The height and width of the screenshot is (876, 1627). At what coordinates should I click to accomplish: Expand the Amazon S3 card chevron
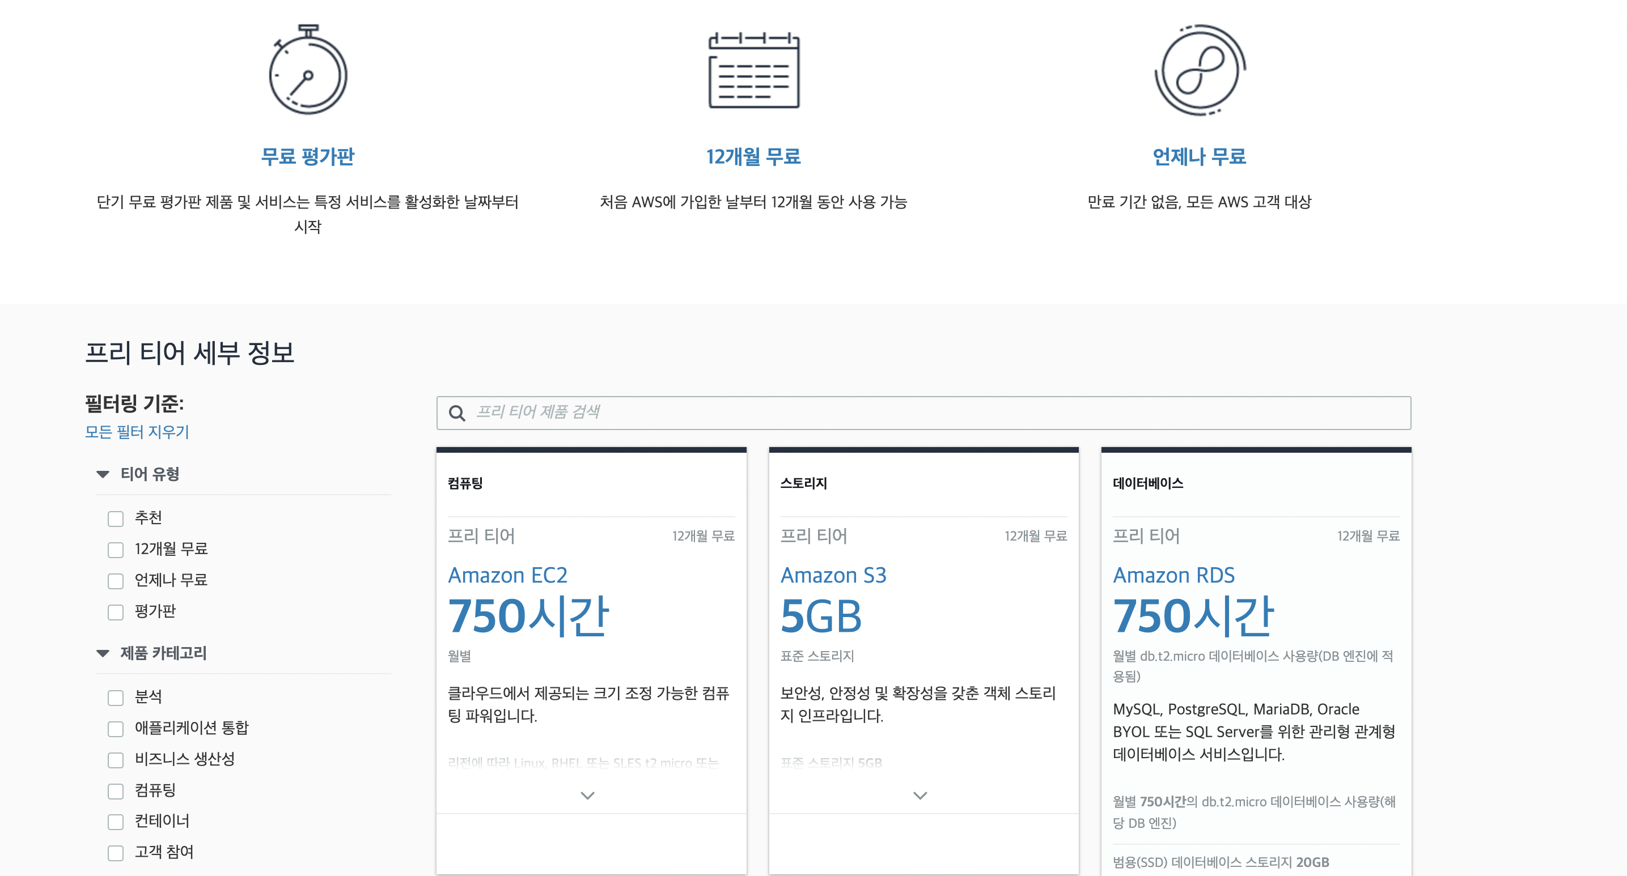click(920, 795)
